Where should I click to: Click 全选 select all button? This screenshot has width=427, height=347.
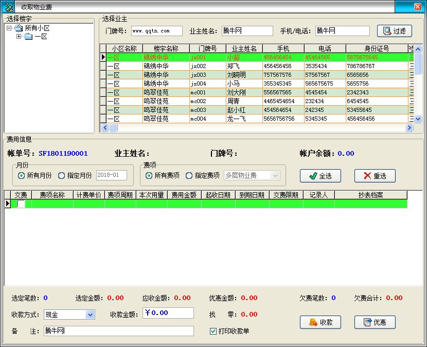[320, 176]
